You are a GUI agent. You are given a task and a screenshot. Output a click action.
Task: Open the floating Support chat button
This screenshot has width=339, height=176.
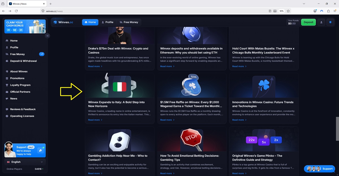pos(320,169)
